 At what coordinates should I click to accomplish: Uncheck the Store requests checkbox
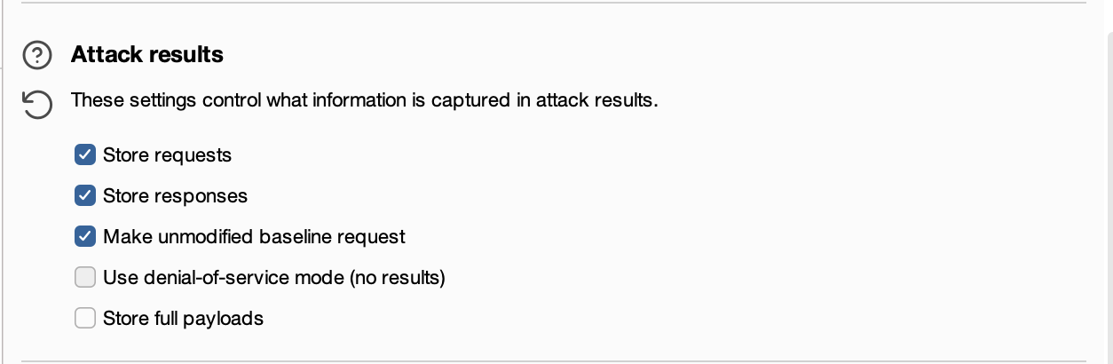click(x=85, y=155)
